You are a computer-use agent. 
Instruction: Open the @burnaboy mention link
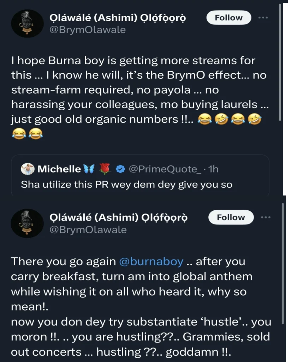coord(152,262)
